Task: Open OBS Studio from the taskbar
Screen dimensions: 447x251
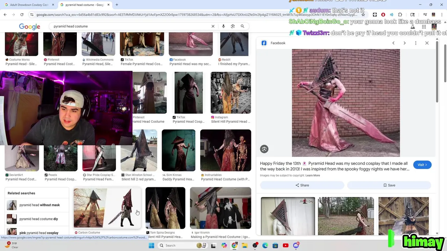Action: click(x=255, y=245)
